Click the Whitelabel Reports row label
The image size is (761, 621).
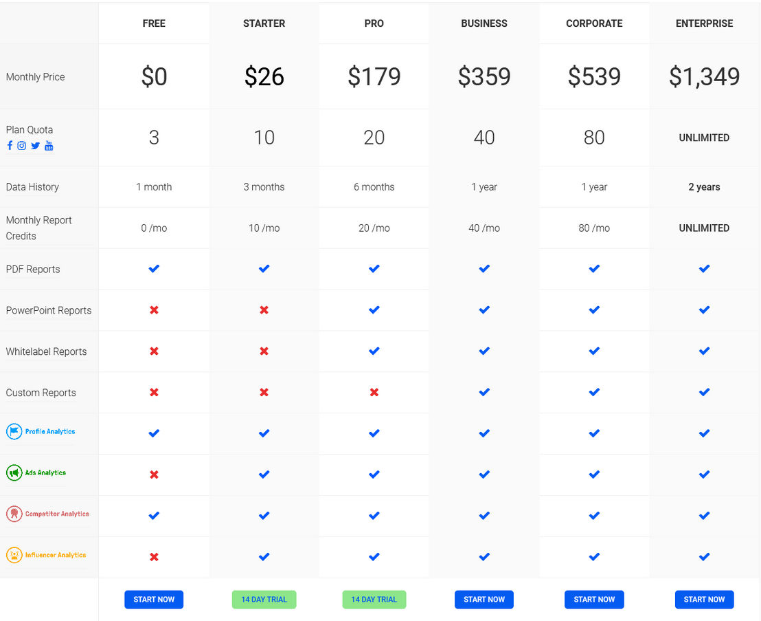(x=46, y=351)
